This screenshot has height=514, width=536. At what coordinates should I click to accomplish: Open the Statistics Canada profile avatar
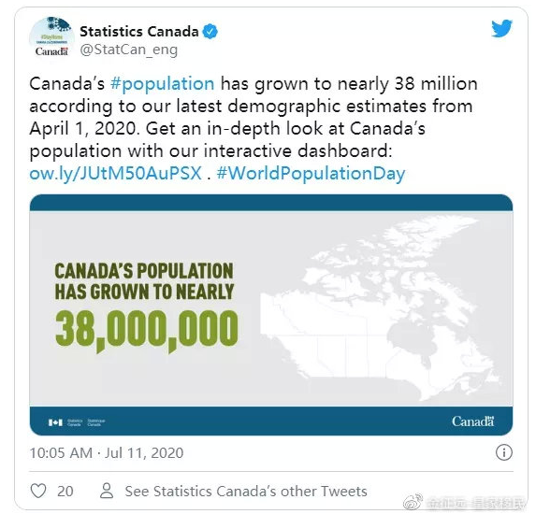(51, 38)
